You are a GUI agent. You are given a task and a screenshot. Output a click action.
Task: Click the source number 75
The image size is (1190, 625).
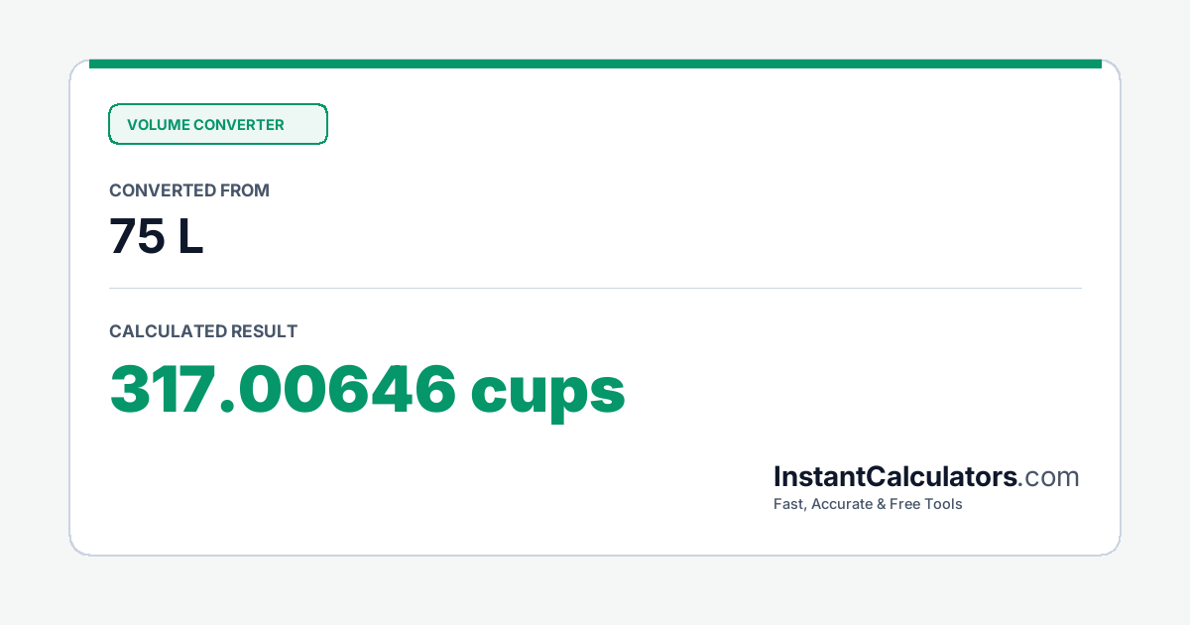pos(137,236)
